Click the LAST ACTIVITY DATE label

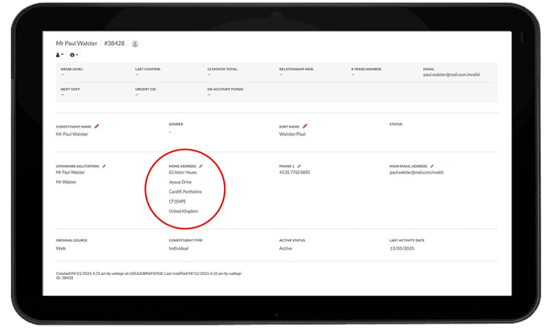(x=407, y=240)
